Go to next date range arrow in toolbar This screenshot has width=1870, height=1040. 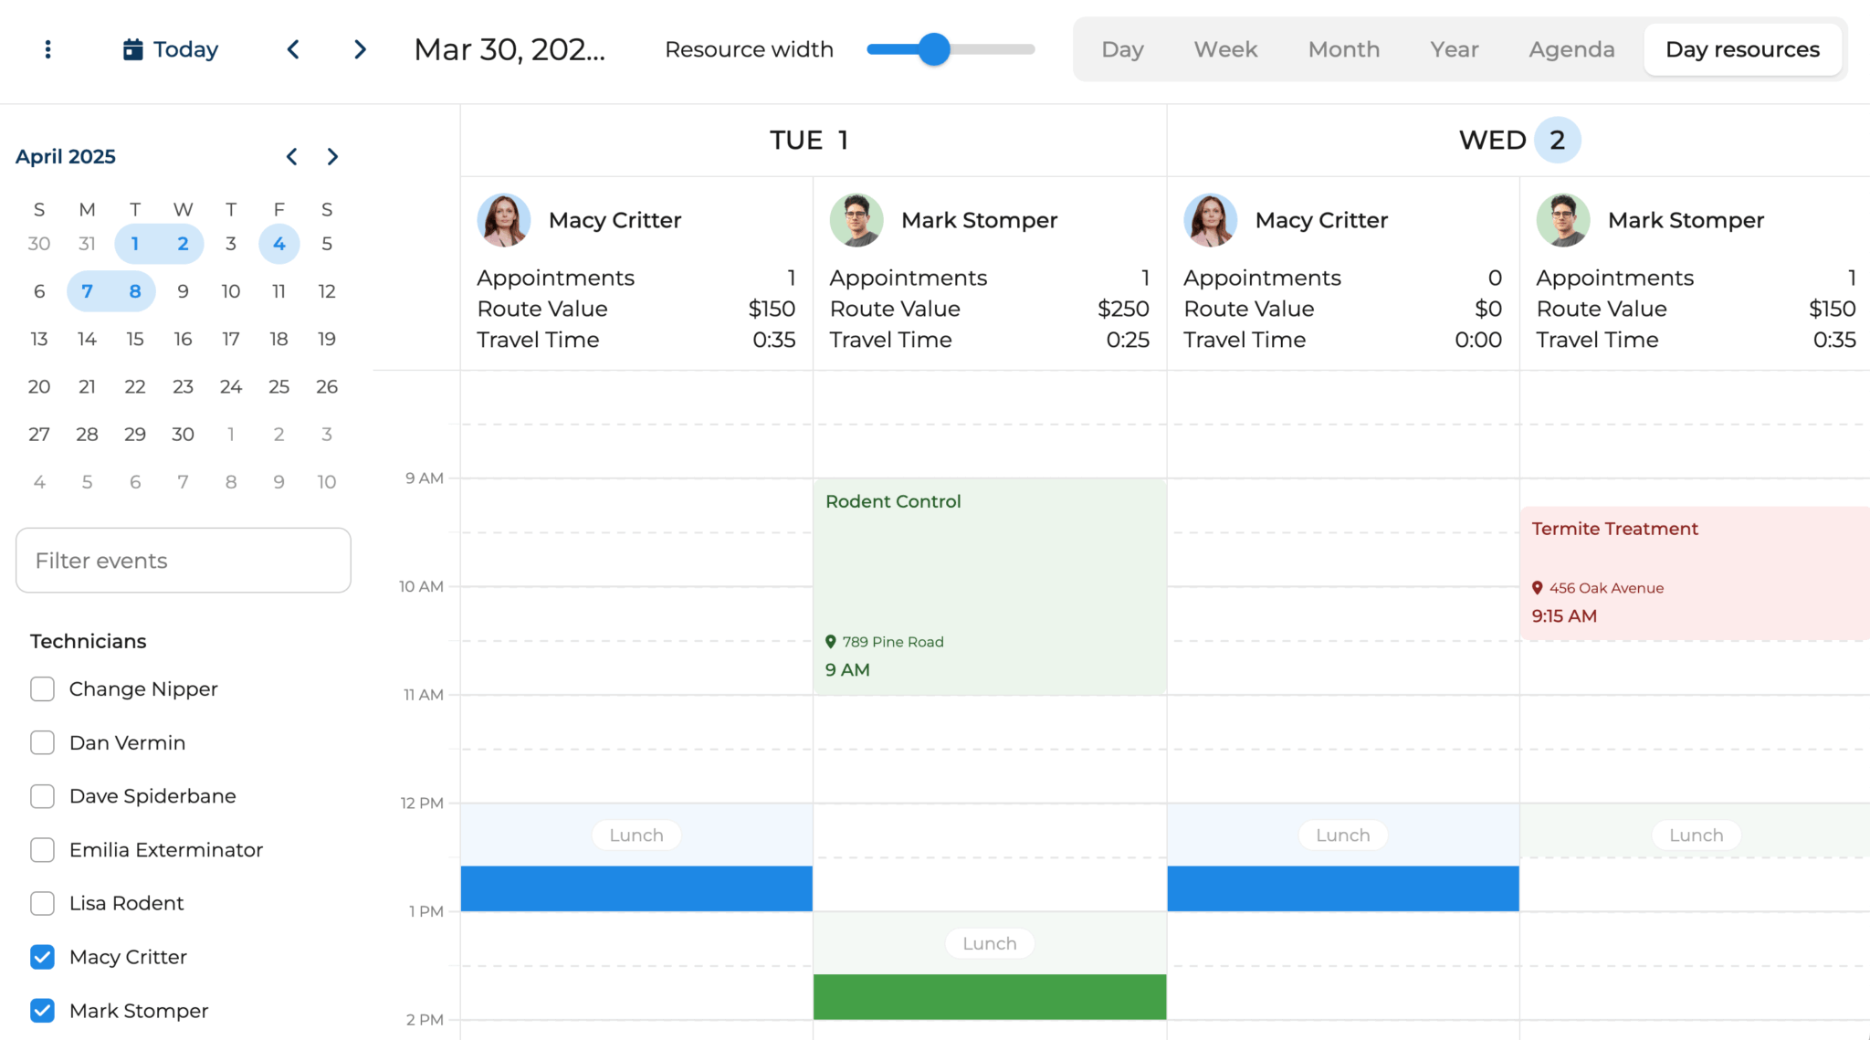(x=360, y=49)
